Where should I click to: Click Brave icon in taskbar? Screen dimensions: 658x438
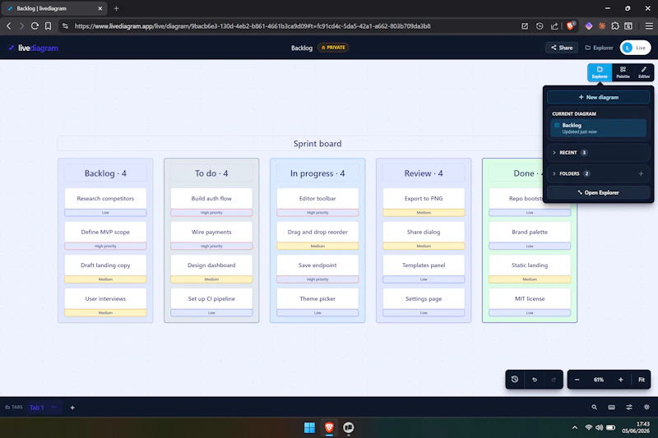[x=329, y=427]
